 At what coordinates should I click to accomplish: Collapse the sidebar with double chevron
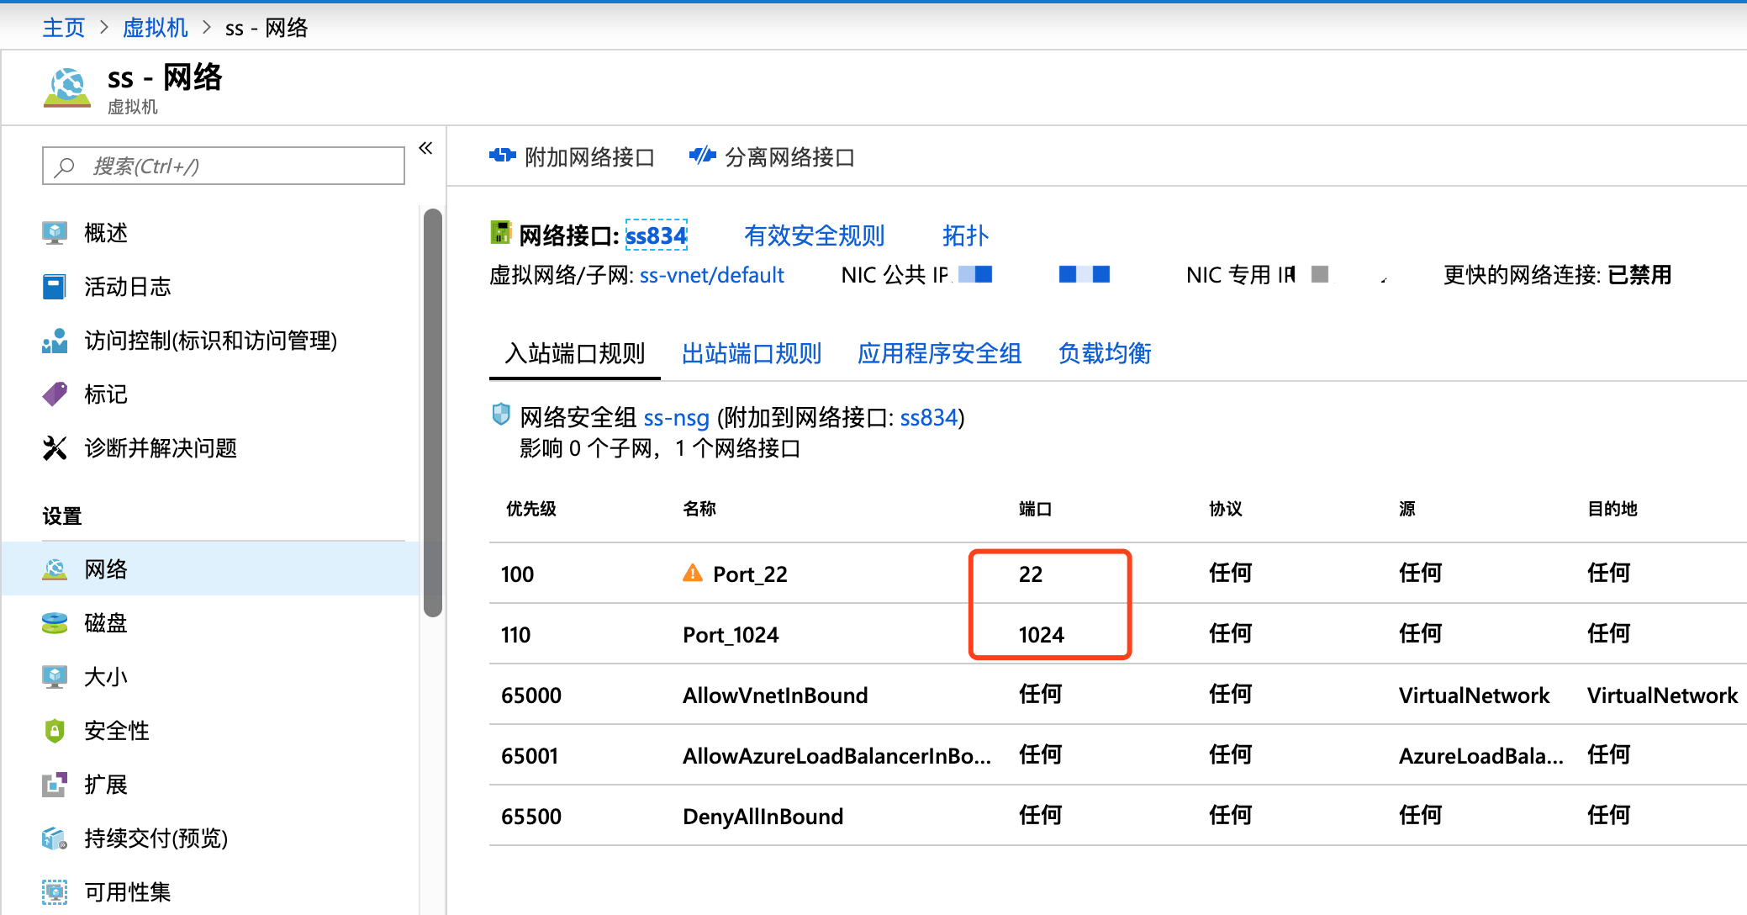(x=425, y=148)
